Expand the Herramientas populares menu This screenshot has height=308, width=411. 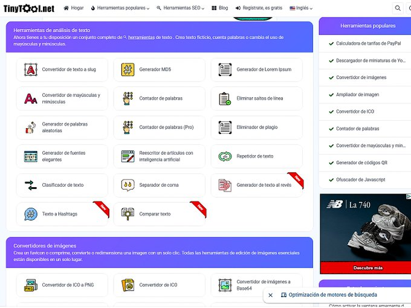120,8
